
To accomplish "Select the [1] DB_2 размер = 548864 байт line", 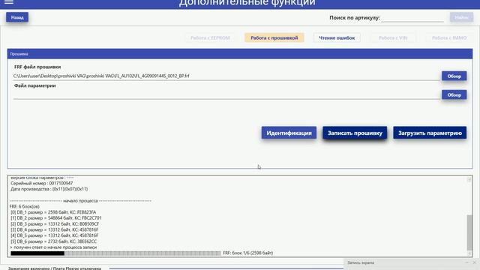I will click(56, 218).
